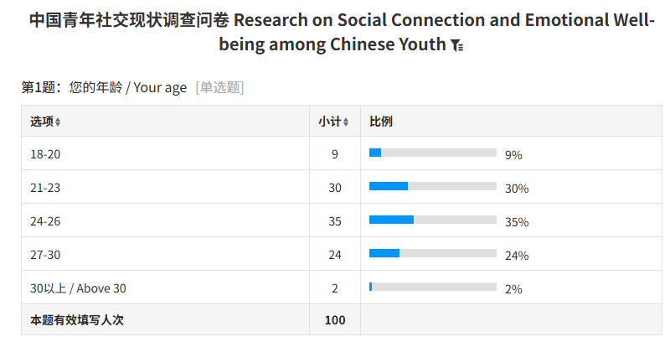Screen dimensions: 670x342
Task: Click the [单选题] question type tag
Action: [219, 87]
